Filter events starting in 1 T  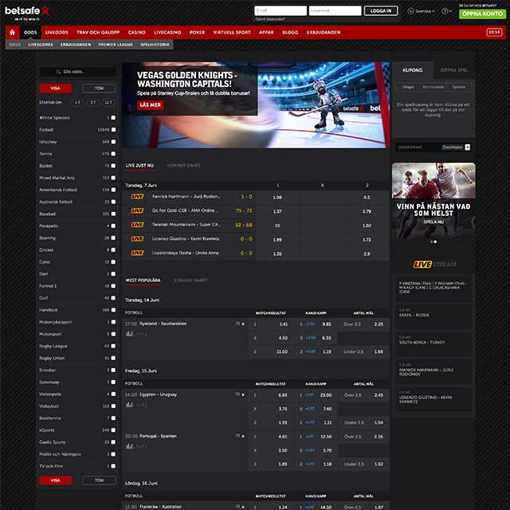click(77, 103)
